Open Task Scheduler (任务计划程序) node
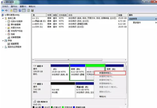 coord(17,21)
